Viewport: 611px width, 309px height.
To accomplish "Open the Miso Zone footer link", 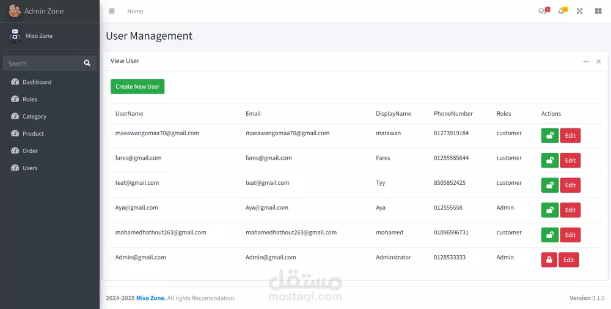I will click(151, 298).
